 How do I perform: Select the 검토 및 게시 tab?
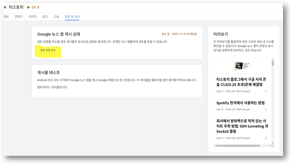72,17
